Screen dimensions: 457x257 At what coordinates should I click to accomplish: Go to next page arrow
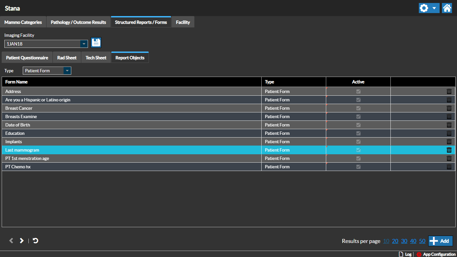[x=22, y=241]
